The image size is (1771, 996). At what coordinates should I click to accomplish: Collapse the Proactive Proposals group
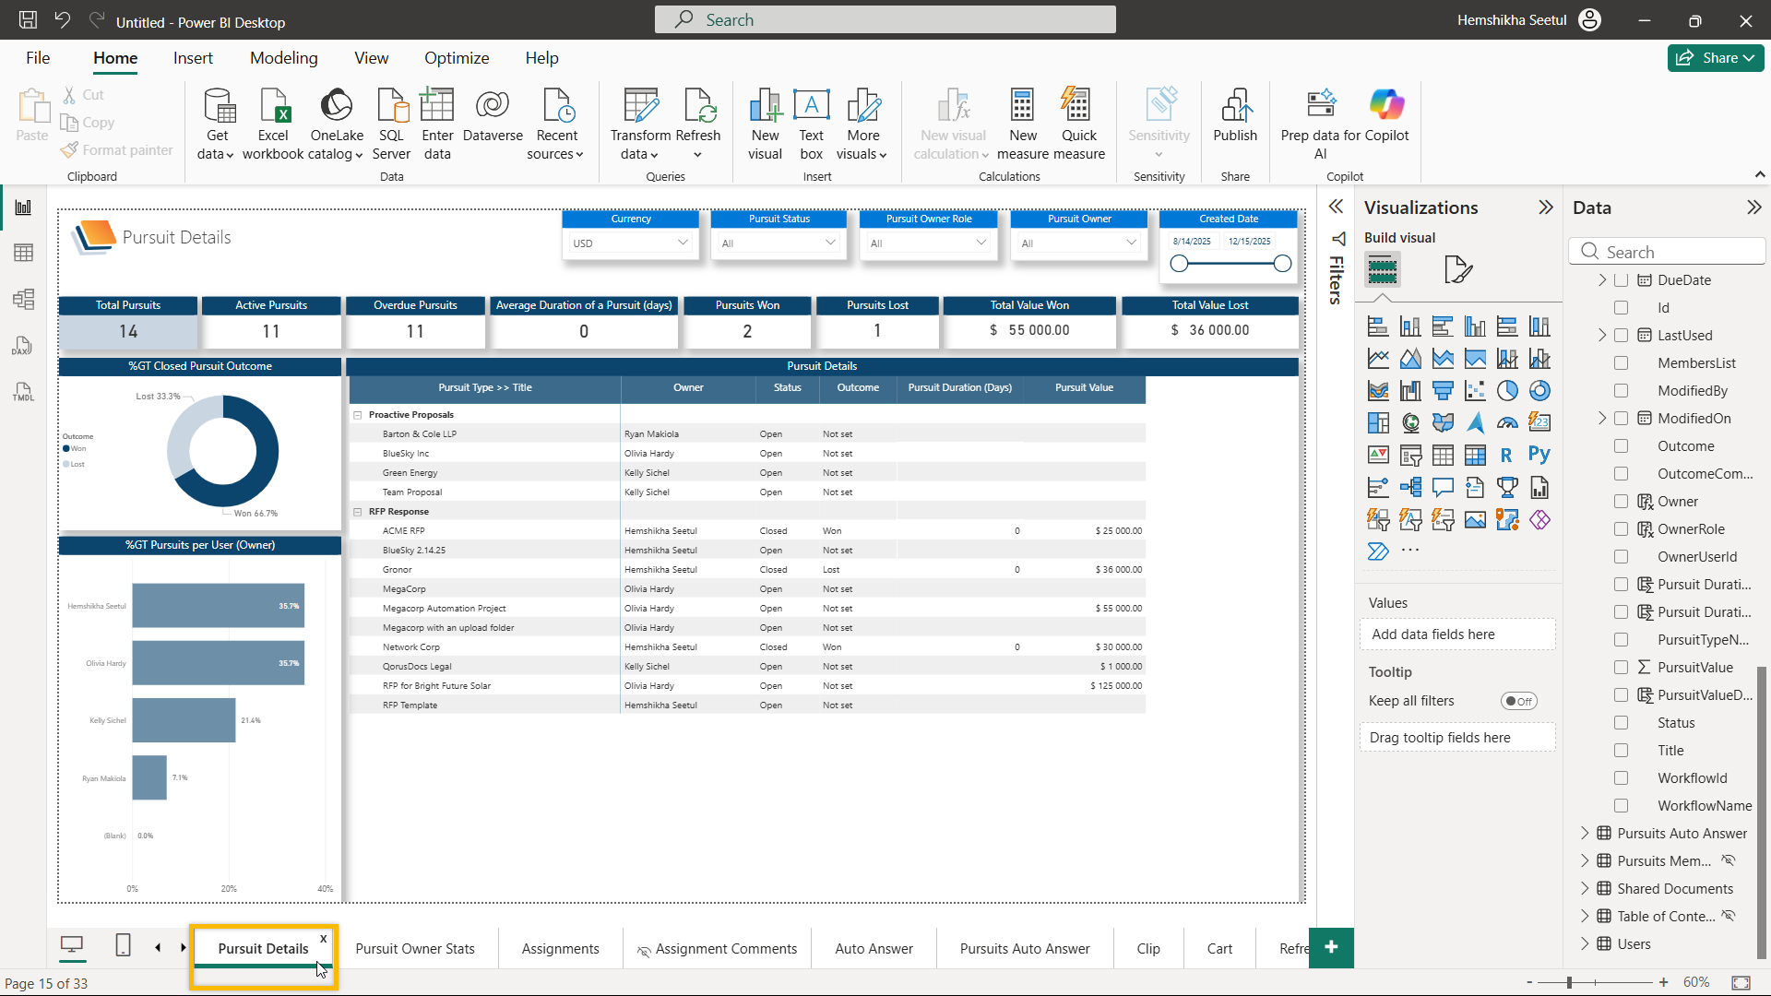point(358,415)
